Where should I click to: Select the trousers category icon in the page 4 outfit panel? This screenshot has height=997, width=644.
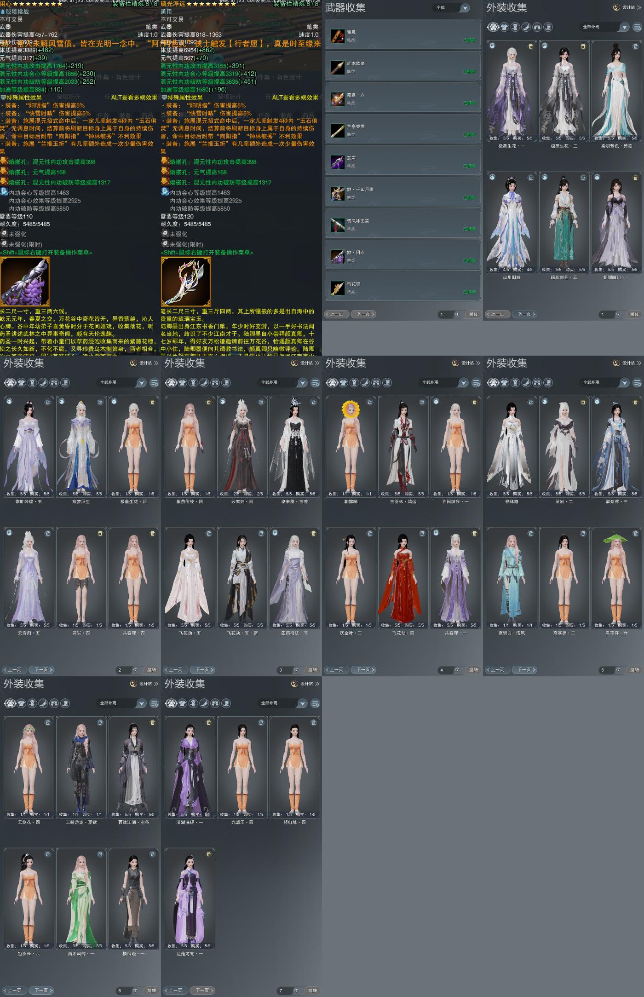pyautogui.click(x=376, y=383)
